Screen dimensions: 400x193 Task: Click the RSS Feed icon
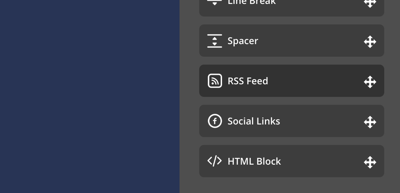(x=215, y=81)
